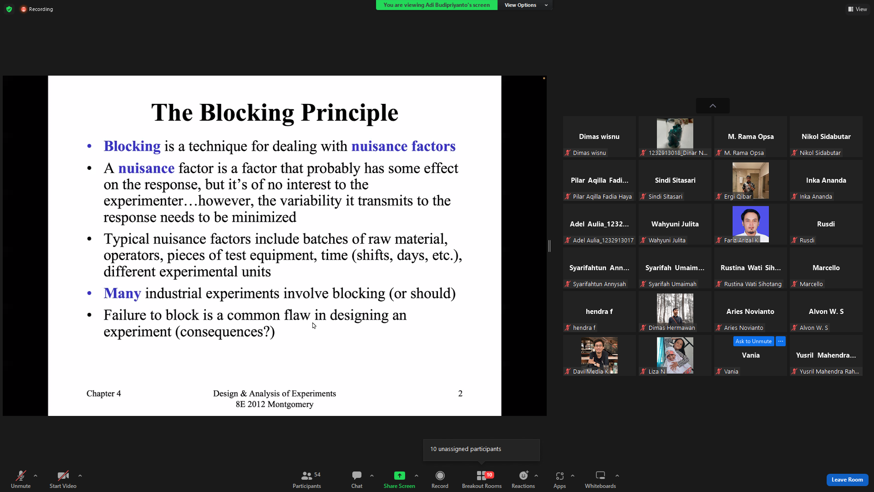
Task: Open the View Options dropdown
Action: point(526,5)
